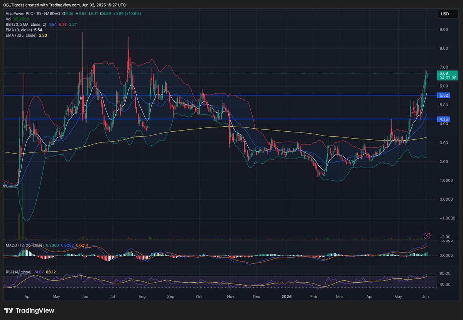Click the yellow 68.12 RSI average value
Screen dimensions: 463x320
[x=51, y=272]
